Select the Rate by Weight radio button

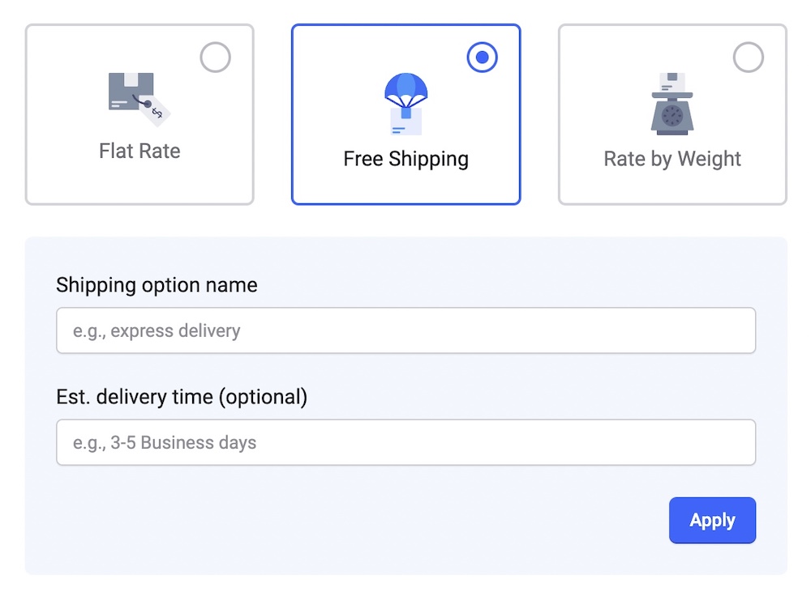748,58
